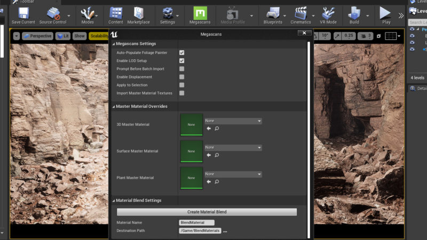Open the Source Control dropdown arrow

point(69,16)
